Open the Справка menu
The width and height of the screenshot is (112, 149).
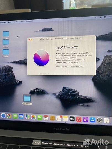(x=29, y=21)
